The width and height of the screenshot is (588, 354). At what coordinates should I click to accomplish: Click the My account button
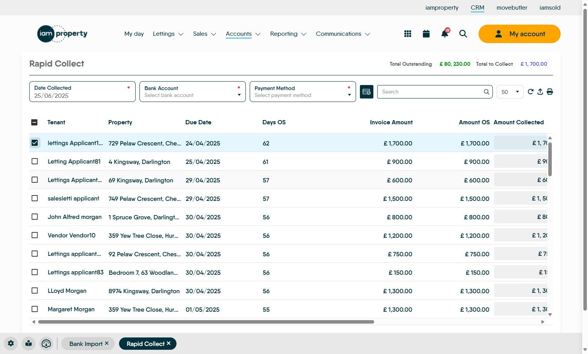point(519,34)
